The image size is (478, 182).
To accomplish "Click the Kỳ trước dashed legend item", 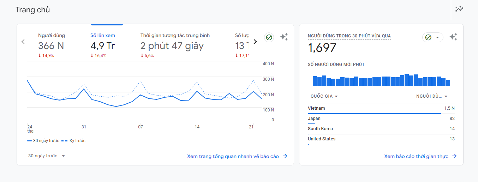I will point(73,141).
